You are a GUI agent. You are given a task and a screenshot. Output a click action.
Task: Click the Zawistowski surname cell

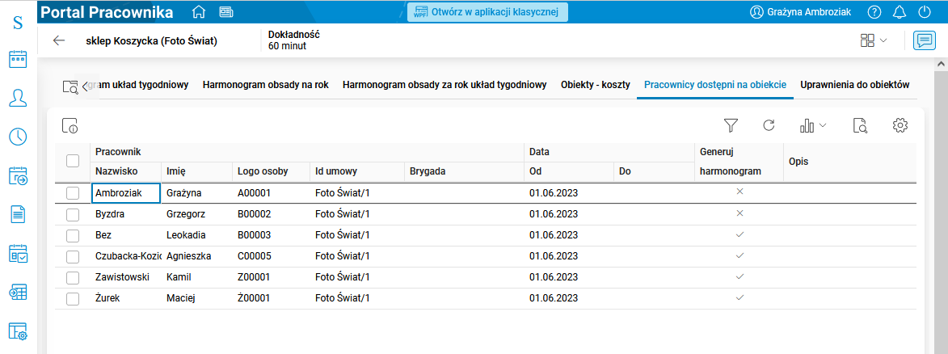click(x=125, y=278)
